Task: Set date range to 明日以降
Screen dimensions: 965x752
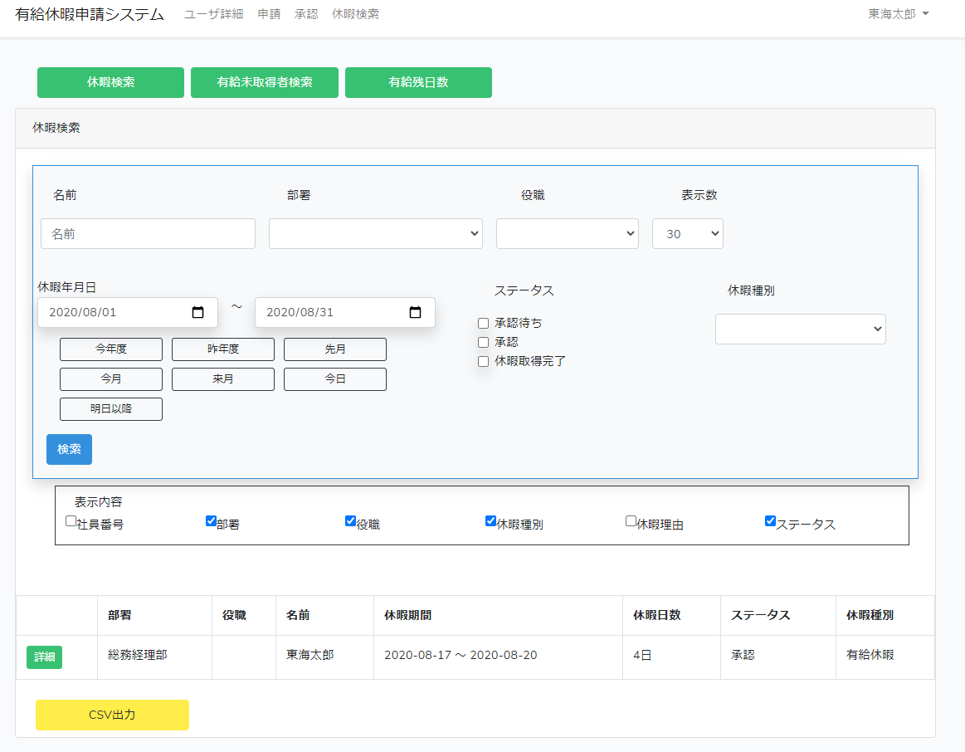Action: pos(111,409)
